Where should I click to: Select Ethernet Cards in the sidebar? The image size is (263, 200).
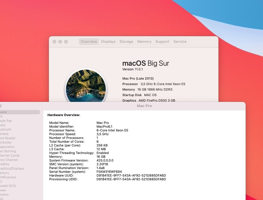10,155
